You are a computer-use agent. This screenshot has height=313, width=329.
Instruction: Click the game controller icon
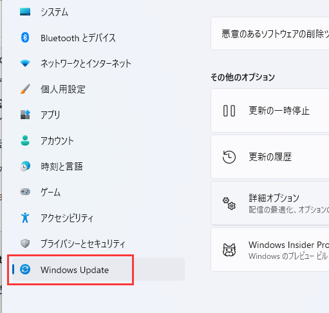point(25,192)
